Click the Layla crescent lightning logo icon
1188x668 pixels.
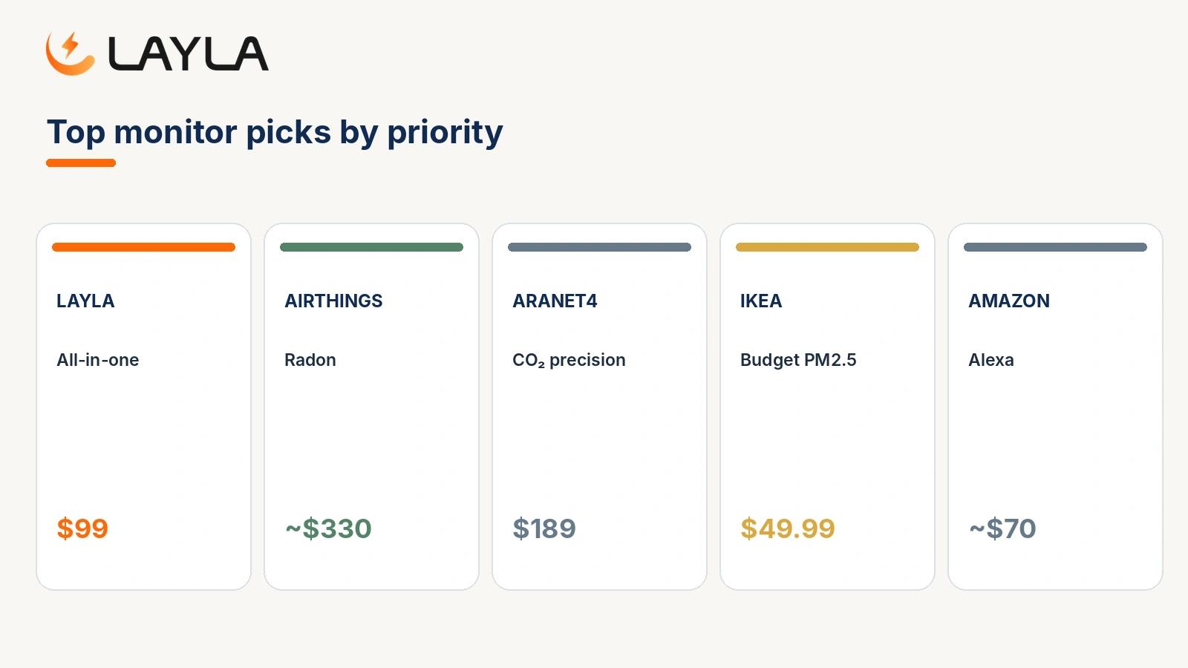coord(71,53)
